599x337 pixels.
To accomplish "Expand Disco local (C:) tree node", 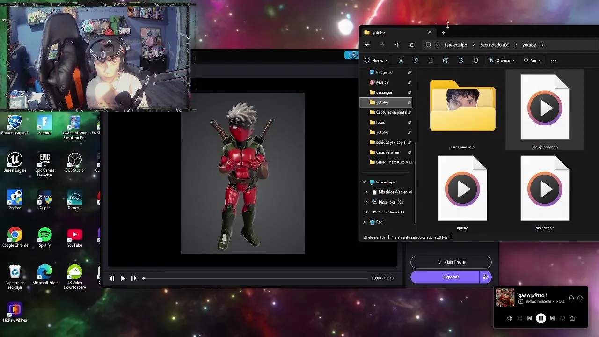I will click(x=367, y=202).
